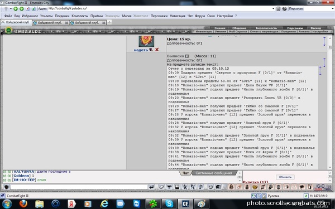Image resolution: width=335 pixels, height=209 pixels.
Task: Click the Обновить button
Action: tap(285, 177)
